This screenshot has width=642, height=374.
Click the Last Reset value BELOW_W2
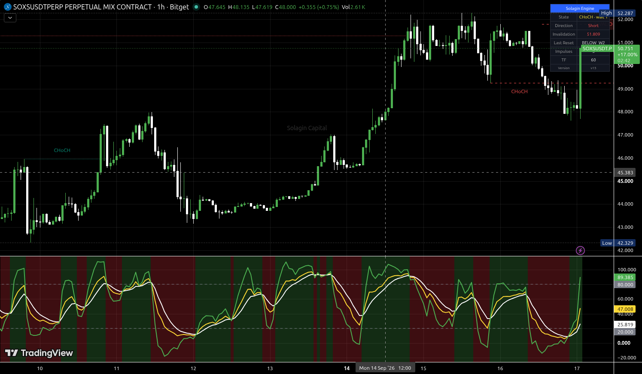click(593, 43)
